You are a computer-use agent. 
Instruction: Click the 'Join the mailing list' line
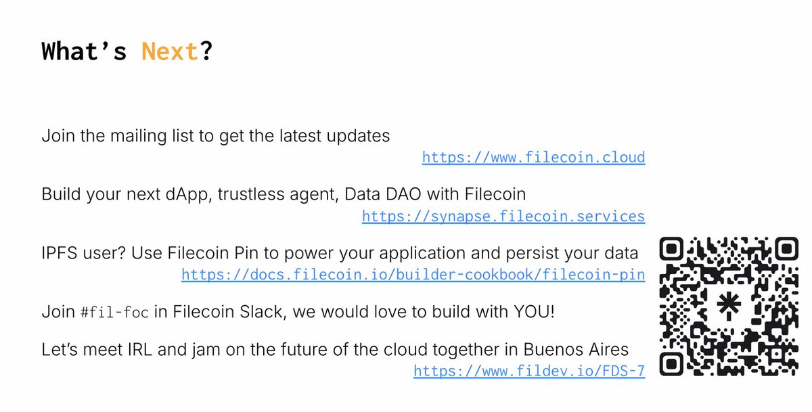pos(216,136)
